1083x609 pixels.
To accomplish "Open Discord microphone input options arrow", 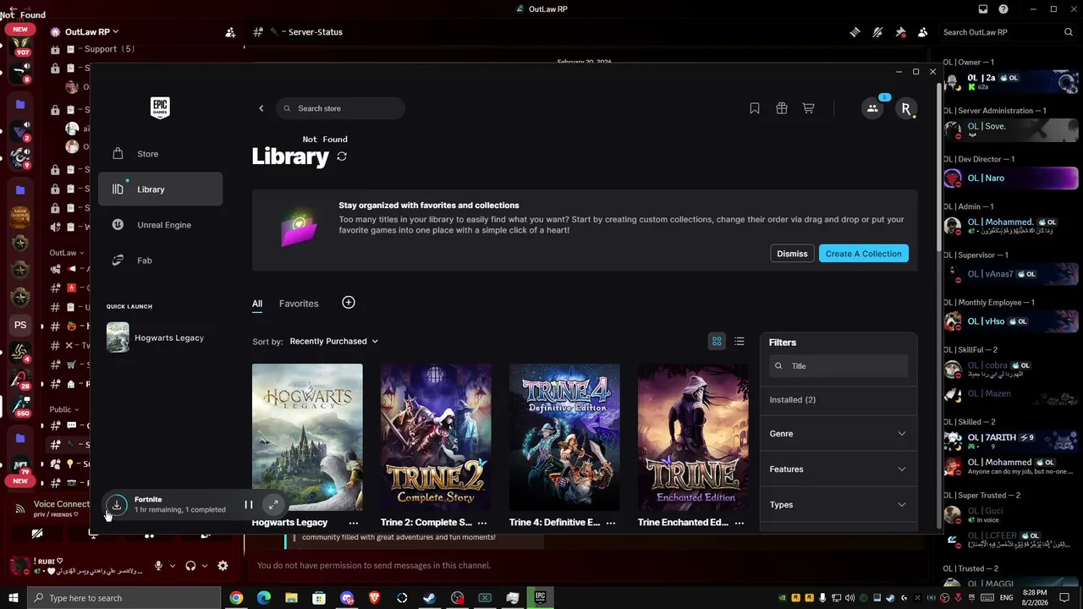I will 173,566.
